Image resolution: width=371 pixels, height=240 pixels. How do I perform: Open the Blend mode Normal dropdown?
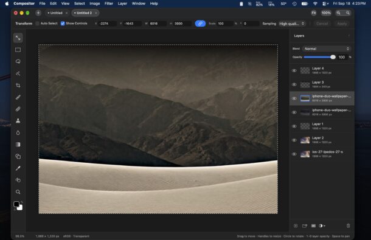click(x=327, y=49)
